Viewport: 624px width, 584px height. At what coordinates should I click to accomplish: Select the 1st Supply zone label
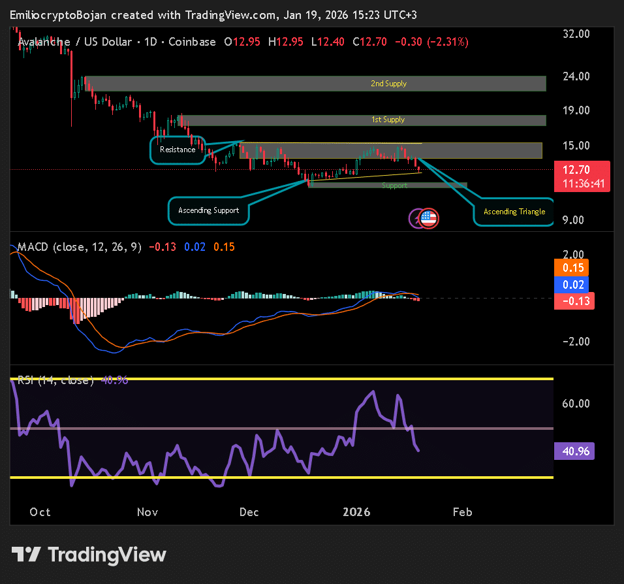tap(388, 120)
